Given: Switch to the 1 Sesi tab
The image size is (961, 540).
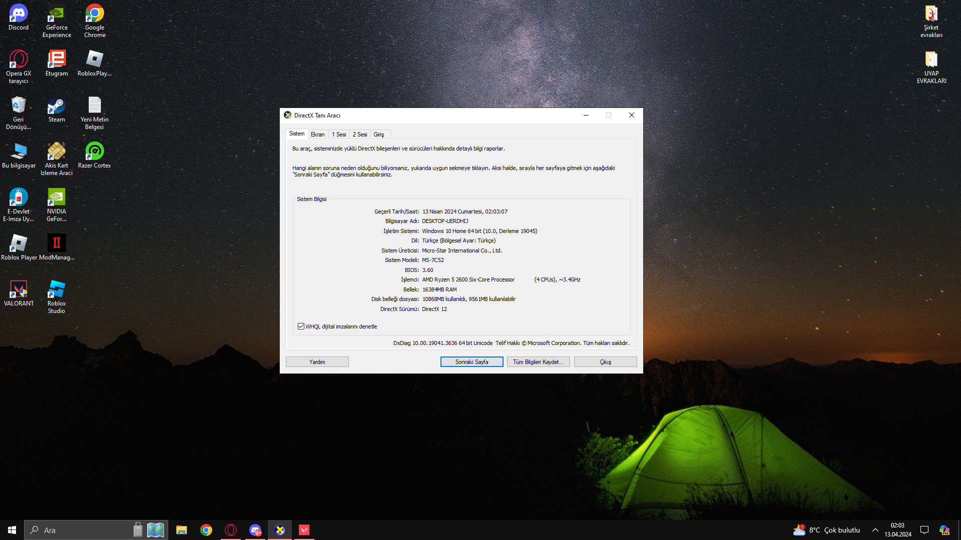Looking at the screenshot, I should pos(339,134).
